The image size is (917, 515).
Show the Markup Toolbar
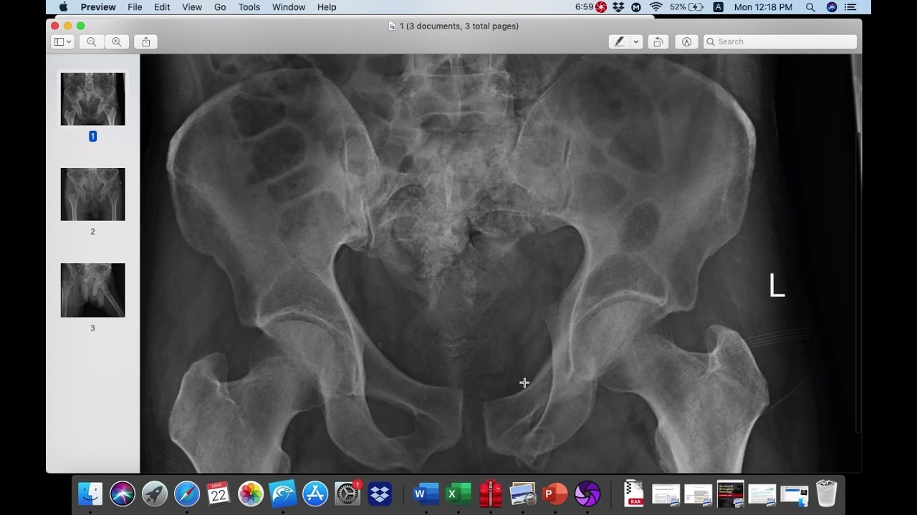point(686,41)
